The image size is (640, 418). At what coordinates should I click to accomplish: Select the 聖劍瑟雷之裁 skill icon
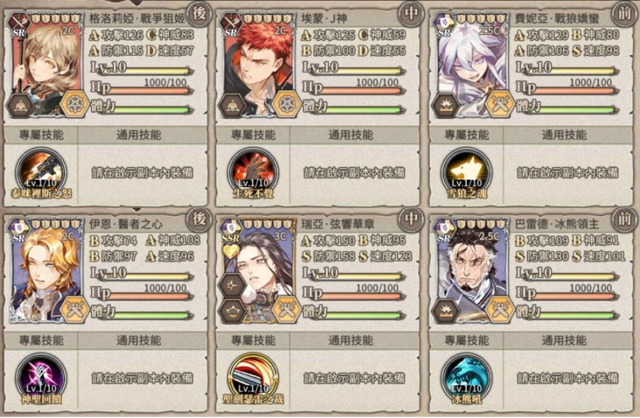click(253, 377)
